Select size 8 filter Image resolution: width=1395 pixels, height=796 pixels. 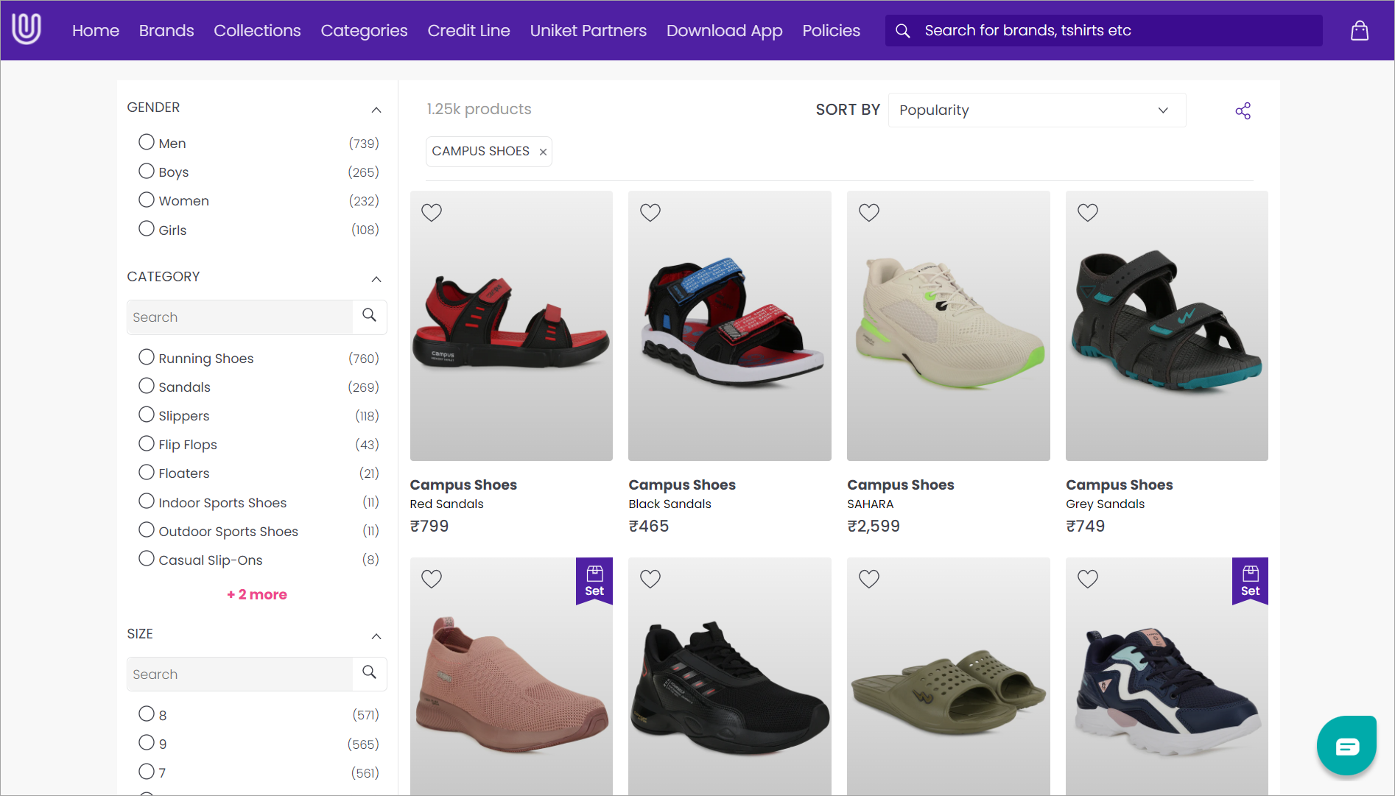point(147,714)
